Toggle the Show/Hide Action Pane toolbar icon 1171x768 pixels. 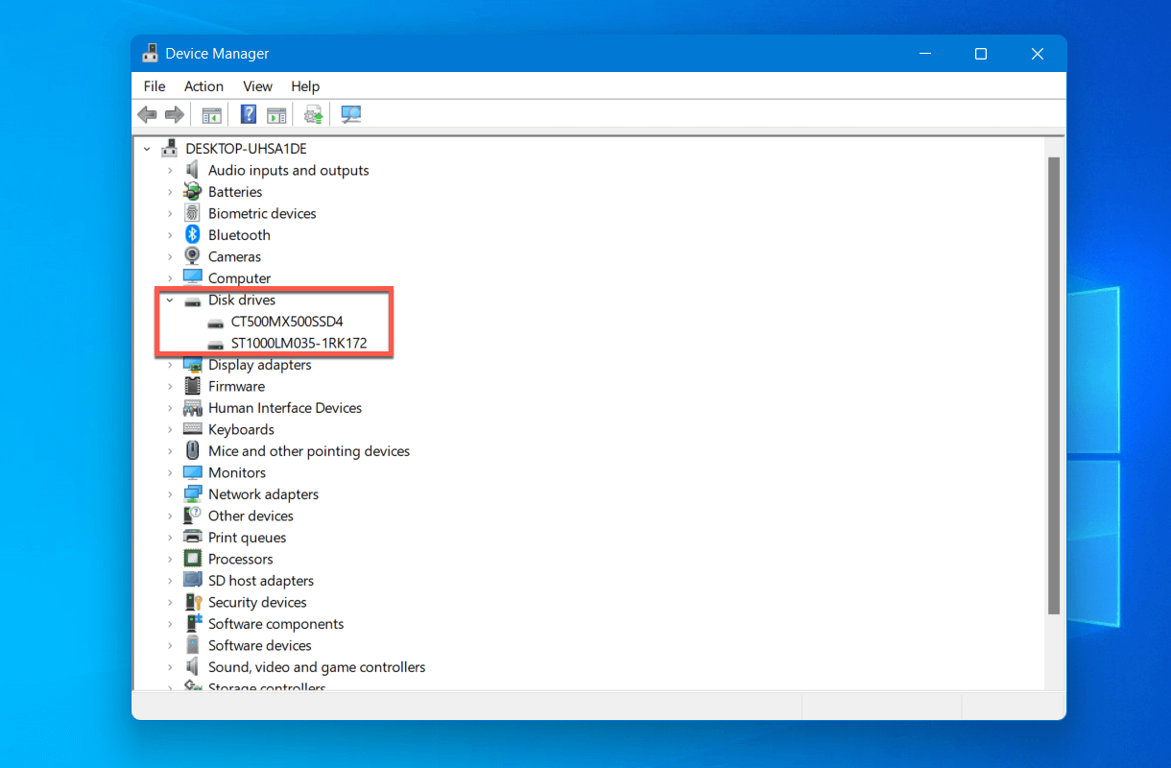[x=276, y=115]
